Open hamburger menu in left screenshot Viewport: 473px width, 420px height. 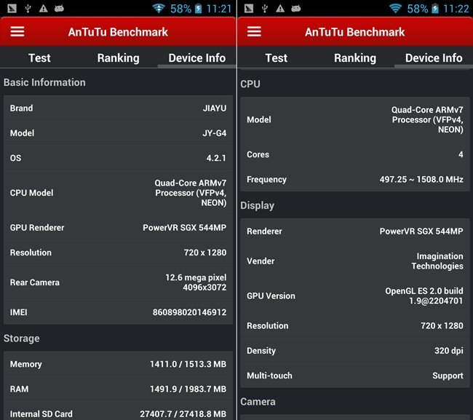17,31
